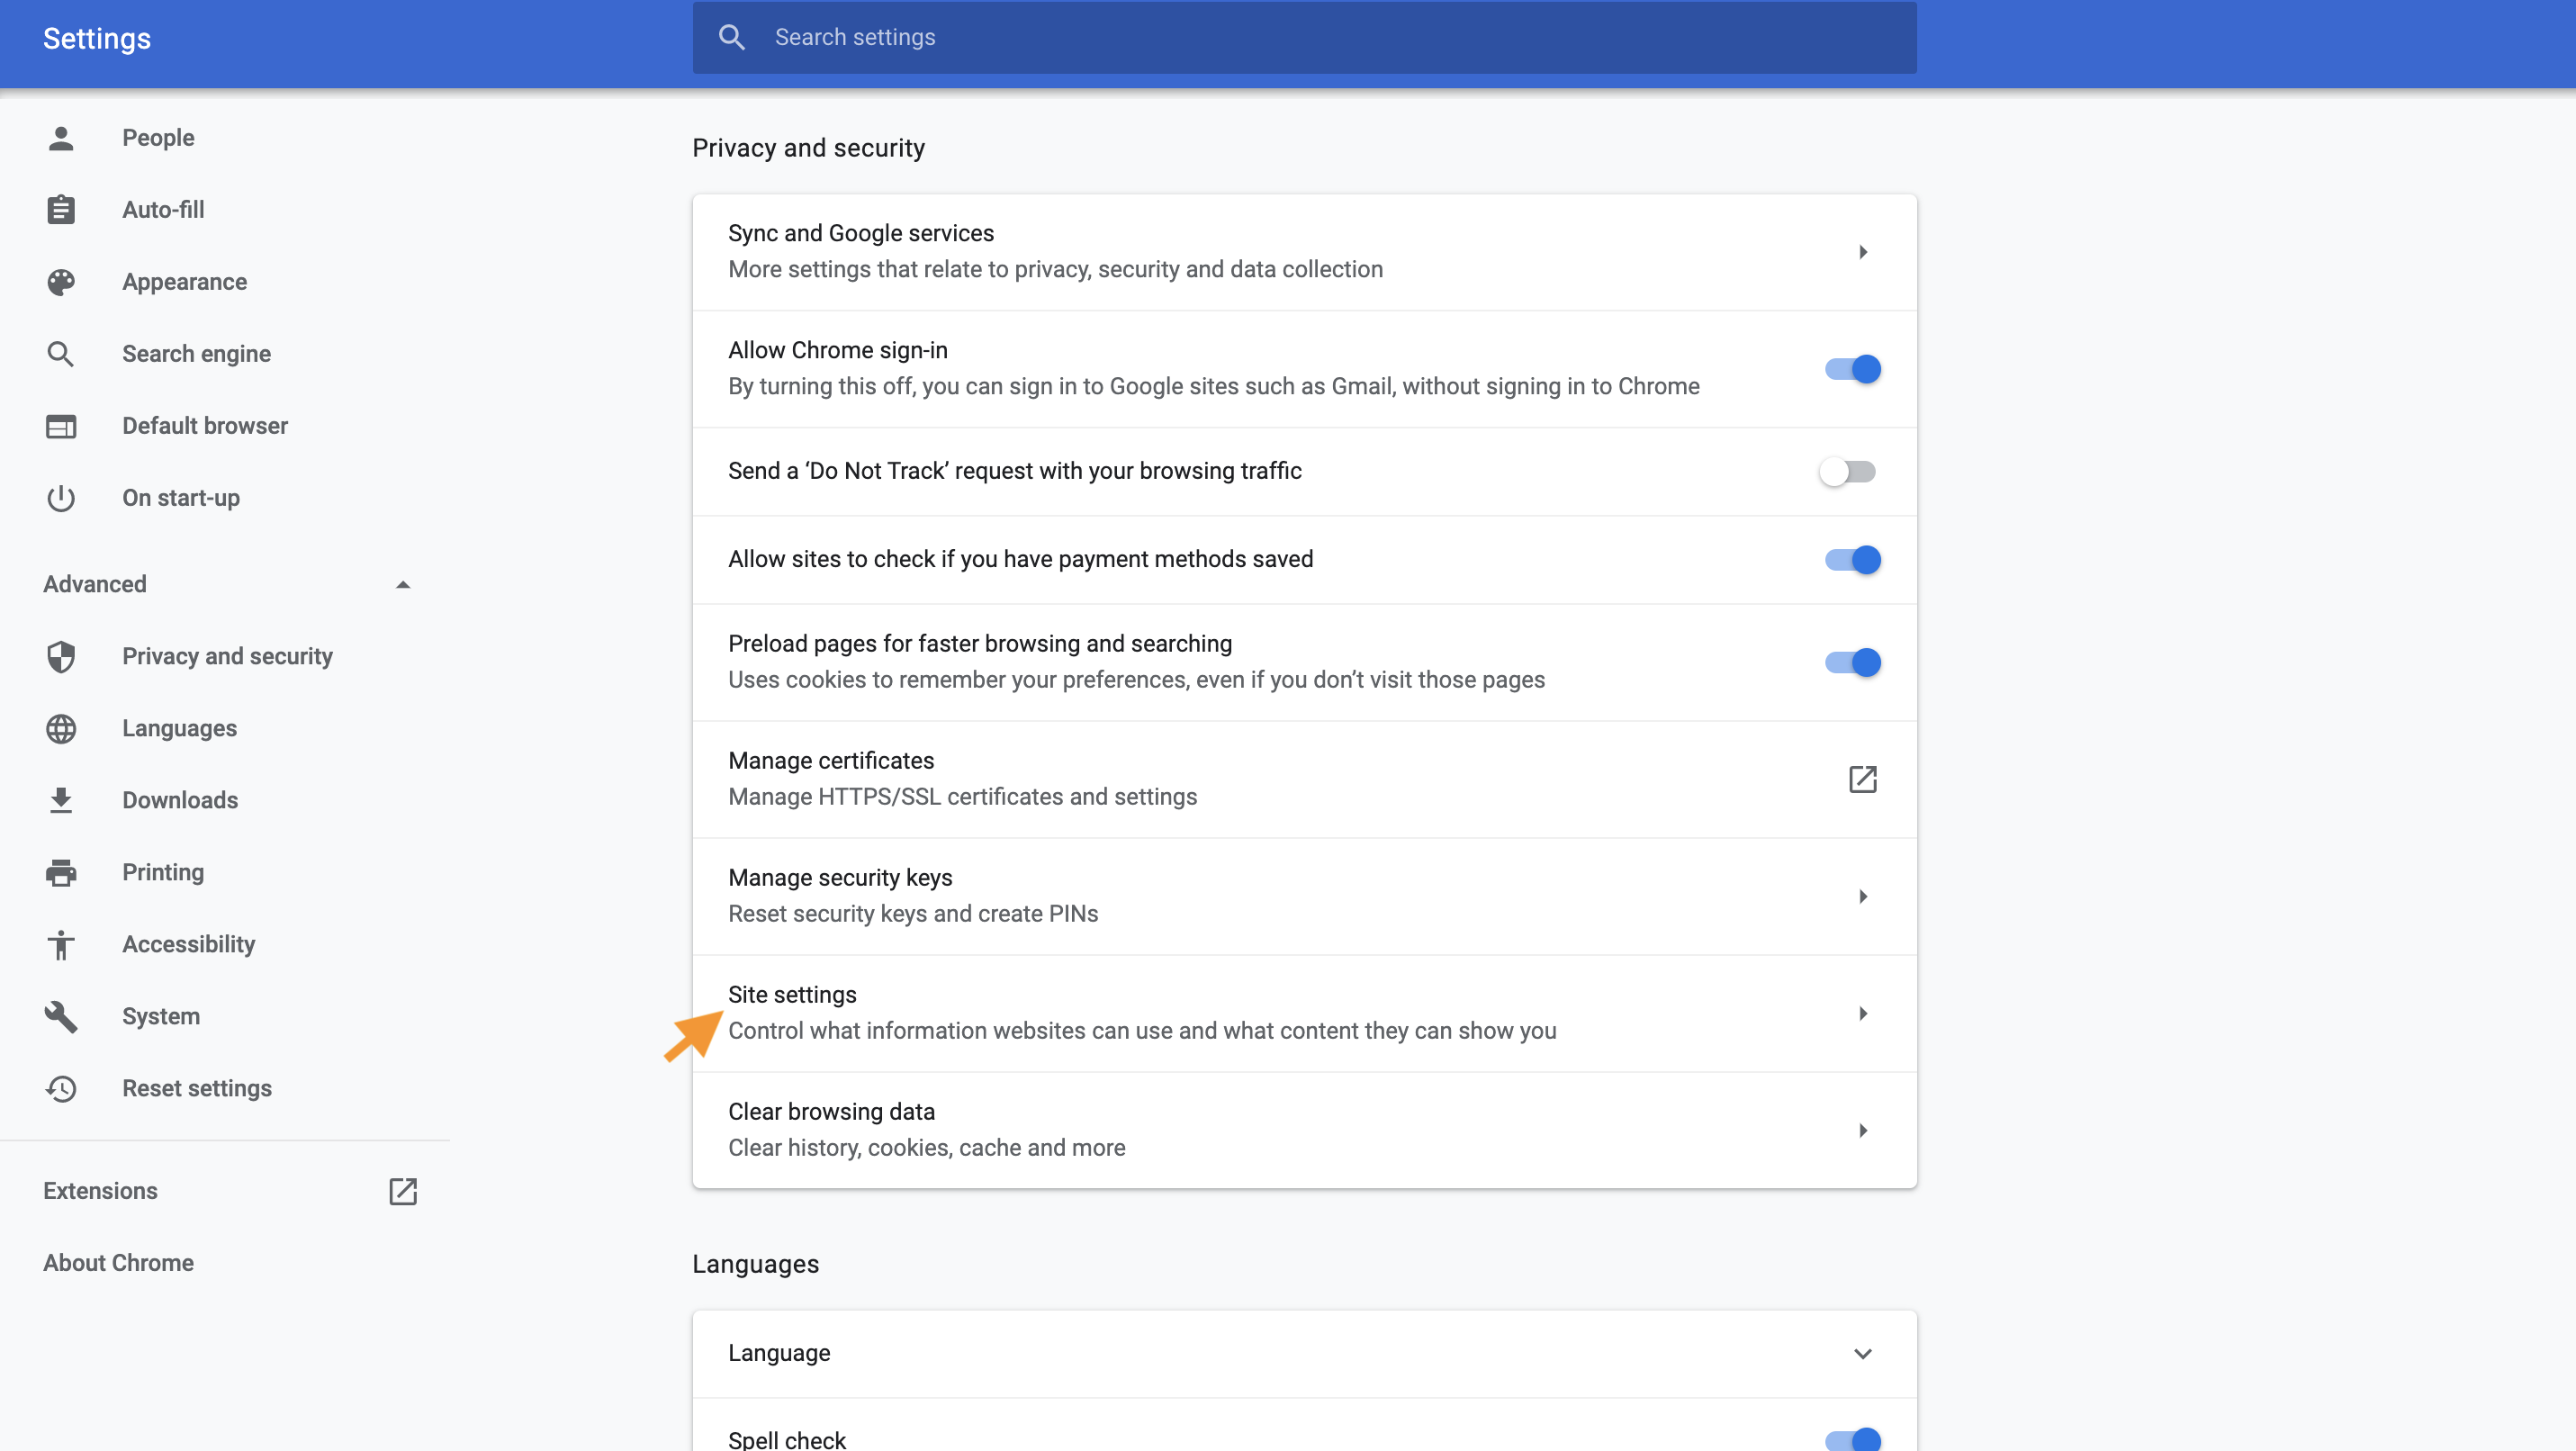Open Manage security keys row
This screenshot has height=1451, width=2576.
tap(1304, 896)
